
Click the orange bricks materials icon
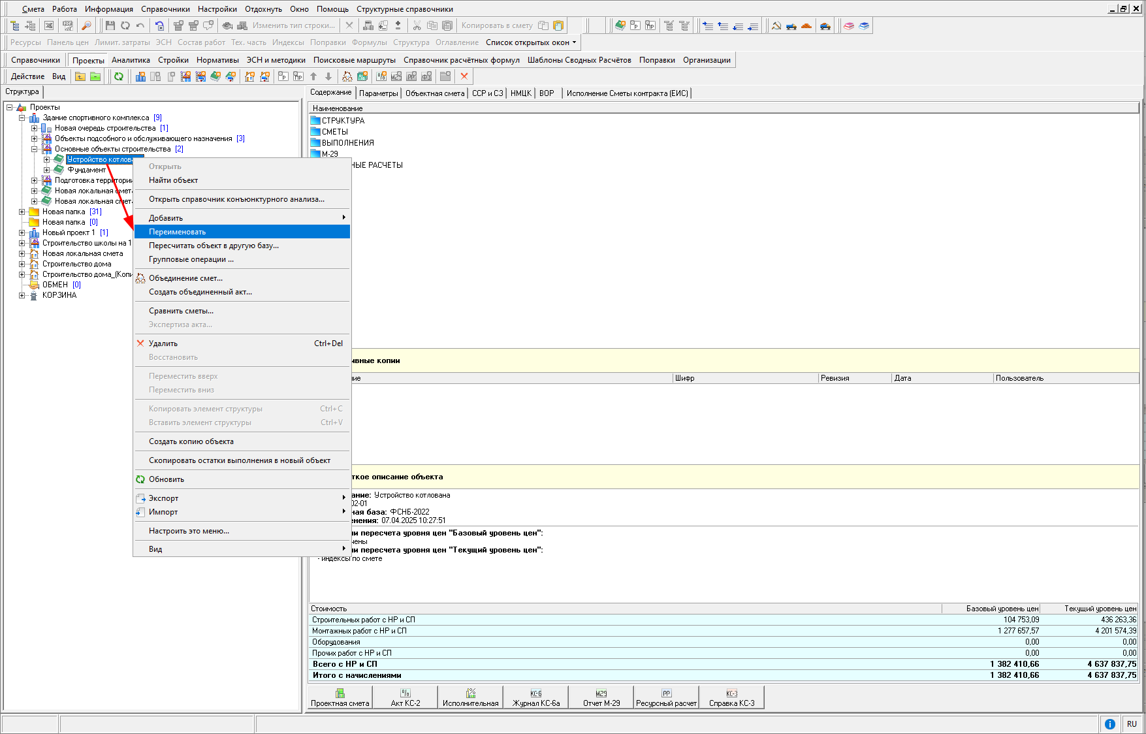(x=806, y=25)
